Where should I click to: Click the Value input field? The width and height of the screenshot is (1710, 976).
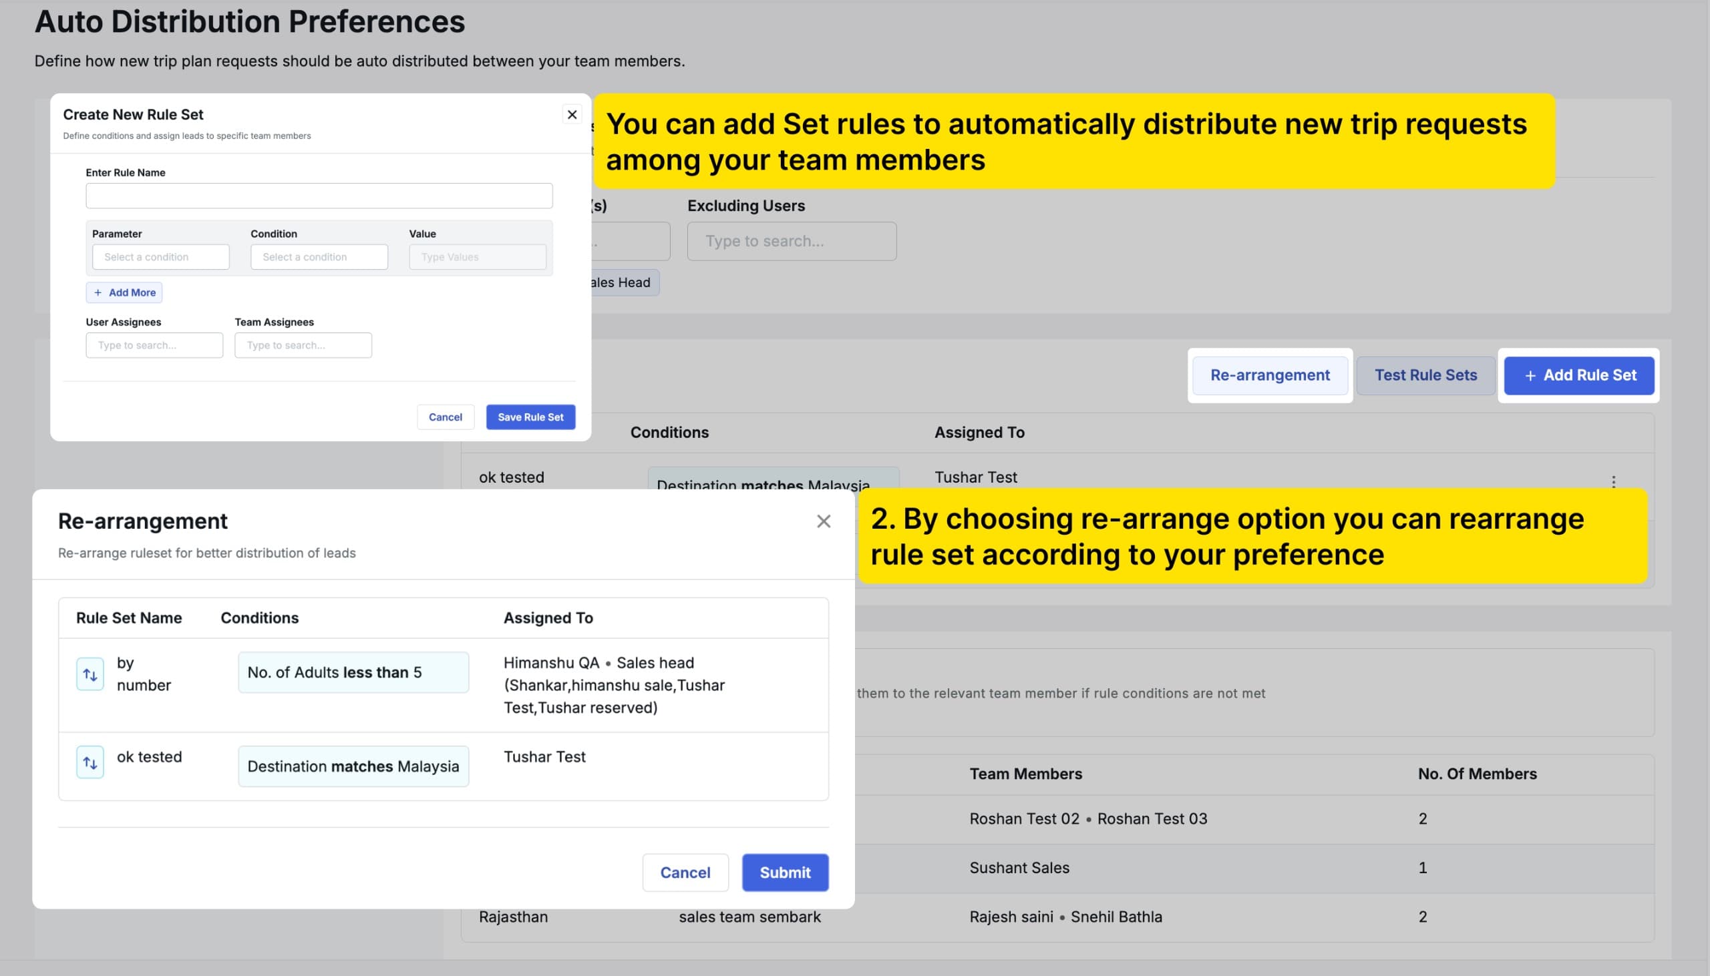click(477, 257)
